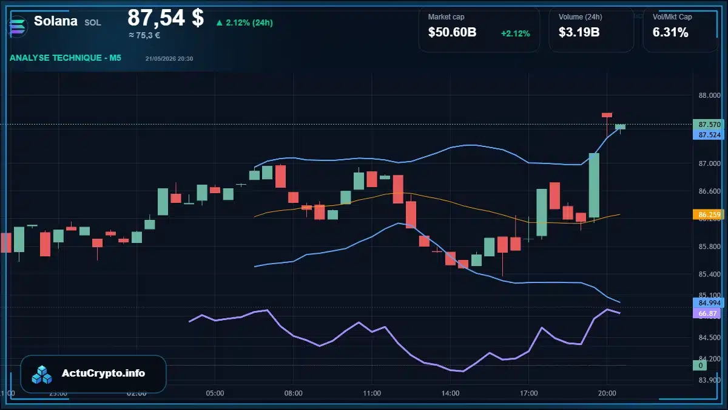Screen dimensions: 728x410
Task: Click the $3.19B volume value
Action: 579,33
